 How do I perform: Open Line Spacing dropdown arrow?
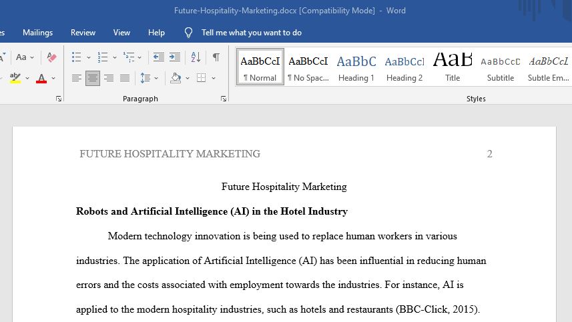(156, 78)
